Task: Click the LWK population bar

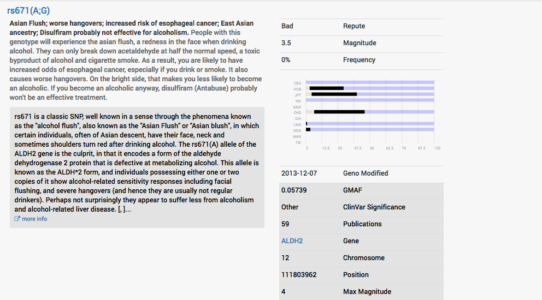Action: point(370,124)
